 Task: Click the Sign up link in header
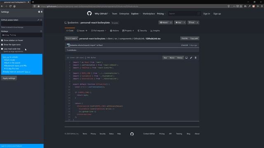(x=217, y=14)
